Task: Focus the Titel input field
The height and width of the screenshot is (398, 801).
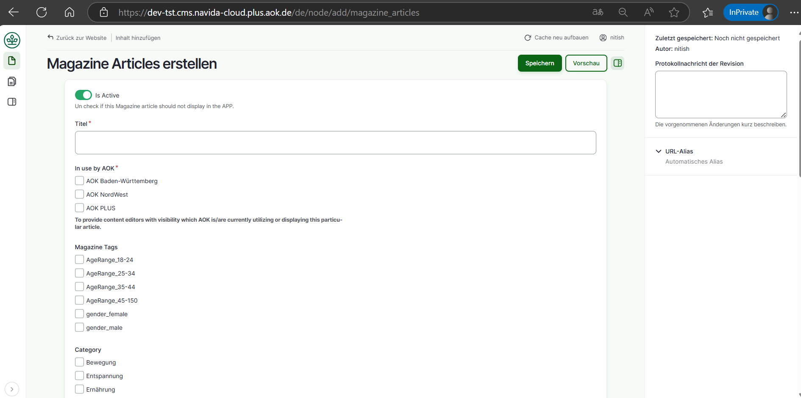Action: click(x=335, y=142)
